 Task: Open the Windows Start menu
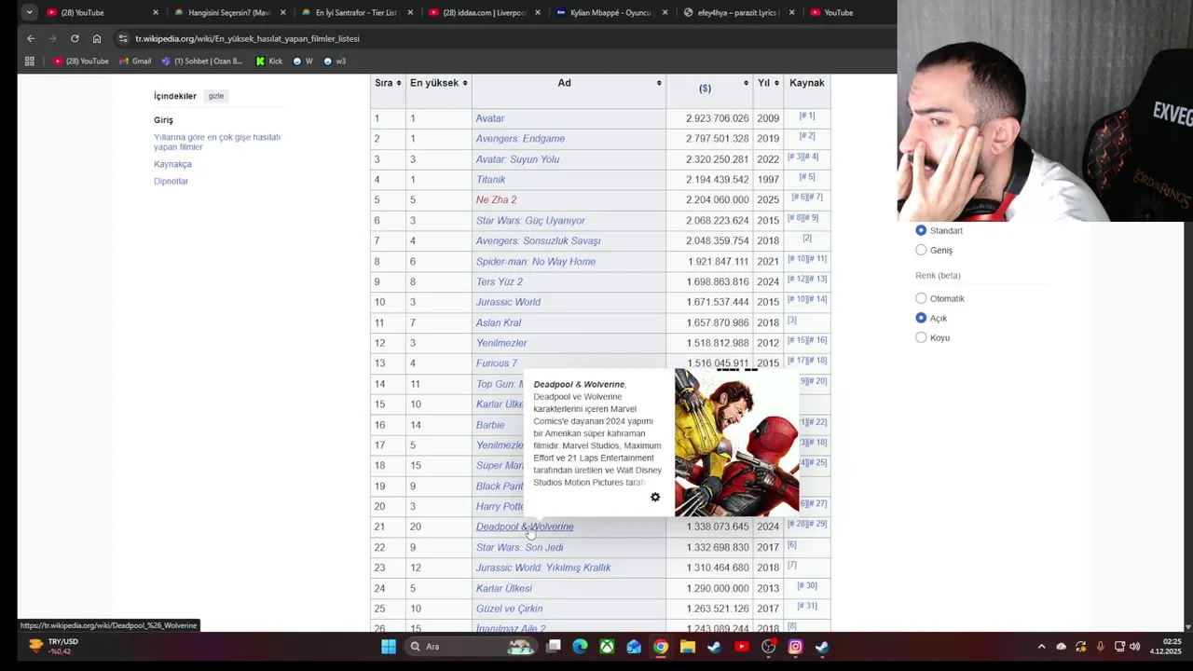tap(389, 647)
